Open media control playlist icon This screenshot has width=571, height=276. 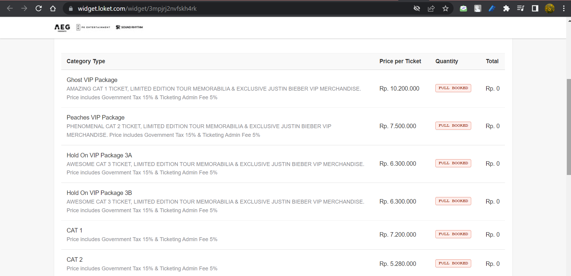click(521, 8)
